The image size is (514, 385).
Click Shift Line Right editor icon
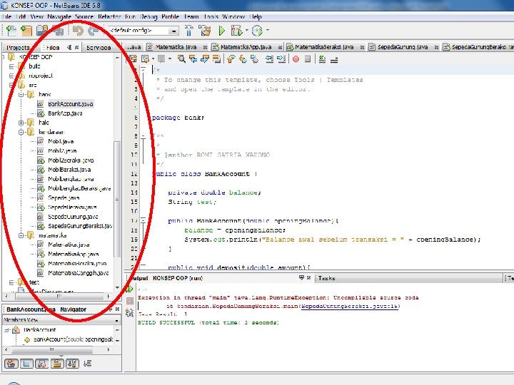coord(281,59)
